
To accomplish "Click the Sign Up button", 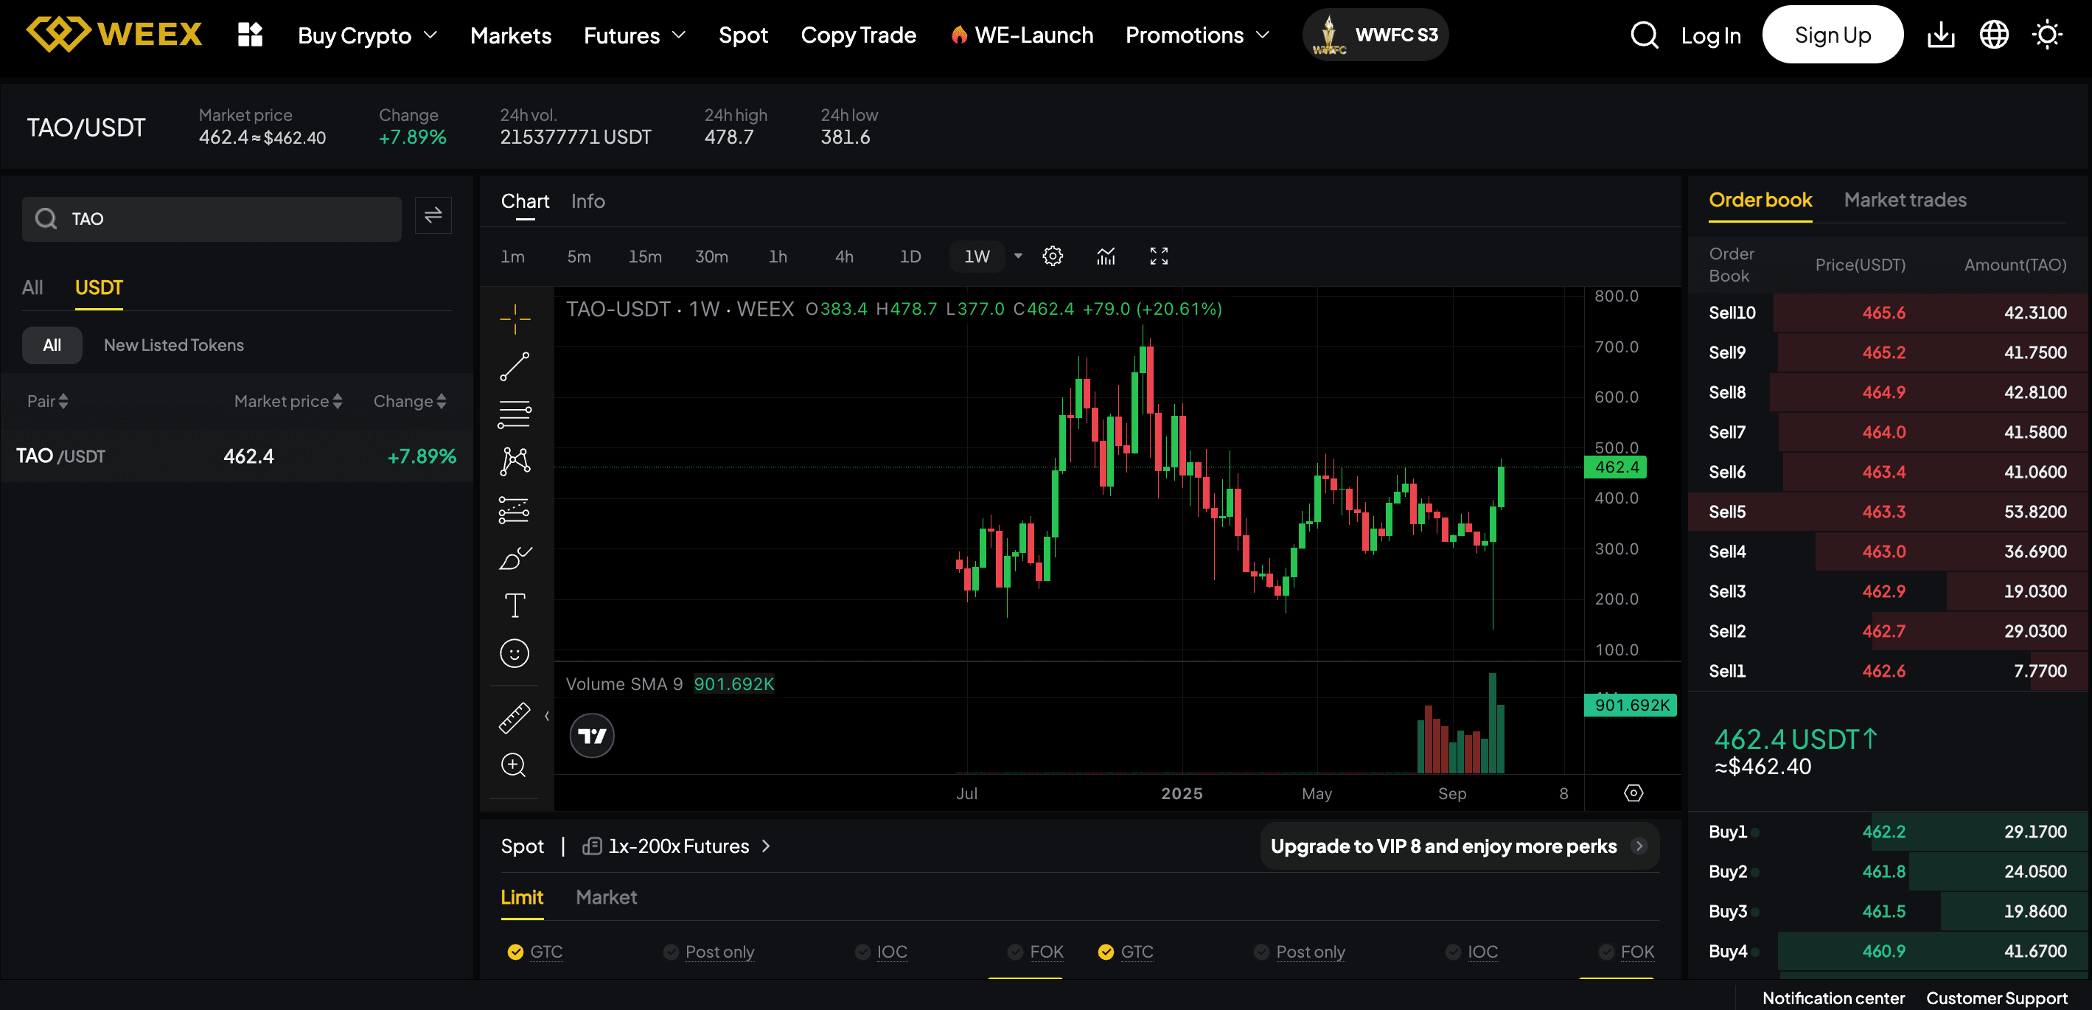I will tap(1832, 34).
